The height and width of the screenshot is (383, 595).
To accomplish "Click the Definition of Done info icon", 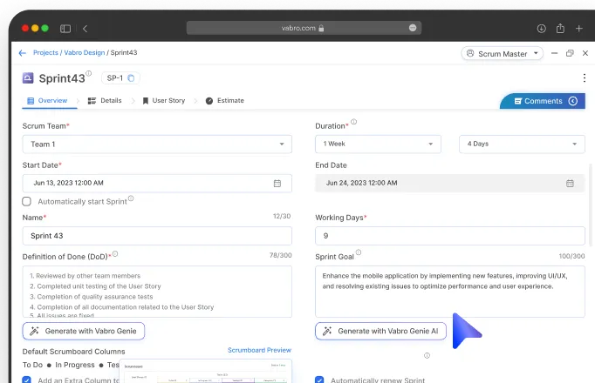I will tap(115, 254).
